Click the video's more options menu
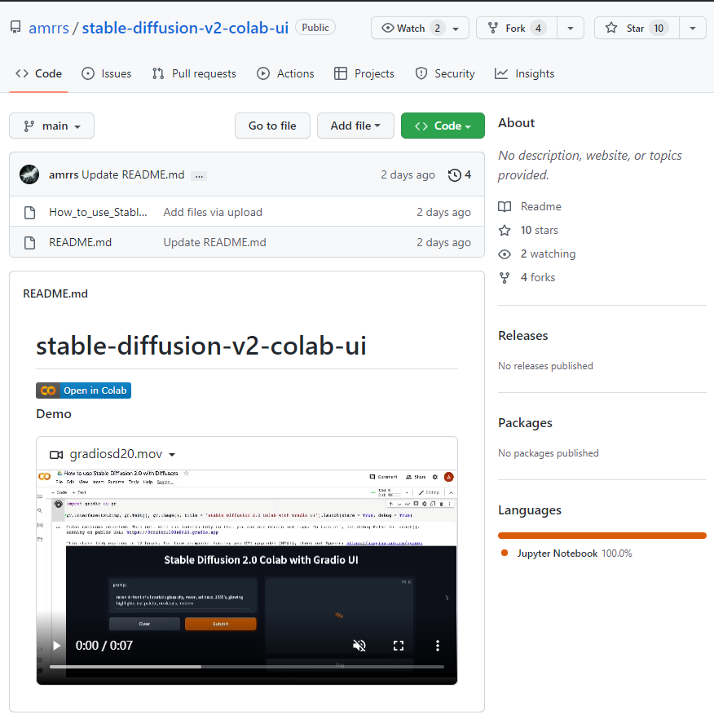This screenshot has width=714, height=719. [x=438, y=645]
